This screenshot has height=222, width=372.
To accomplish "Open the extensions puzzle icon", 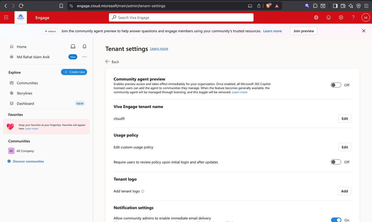I will point(315,6).
